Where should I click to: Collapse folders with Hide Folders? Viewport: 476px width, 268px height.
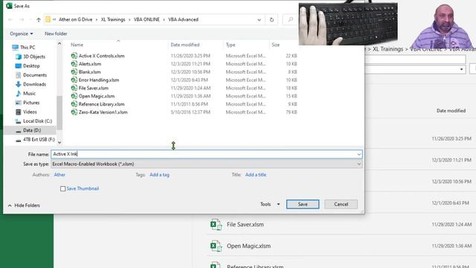point(24,205)
